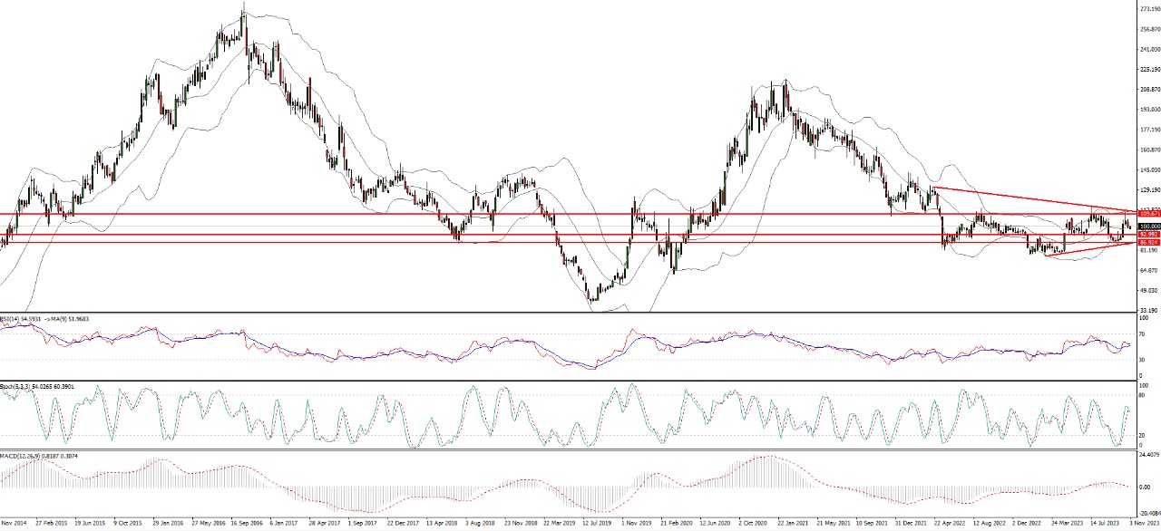Click the 22 Apr 2022 date label
The image size is (1161, 531).
click(949, 523)
